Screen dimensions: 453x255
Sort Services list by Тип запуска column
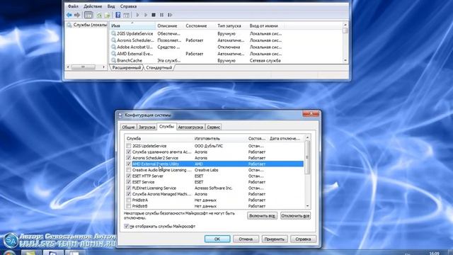(231, 25)
